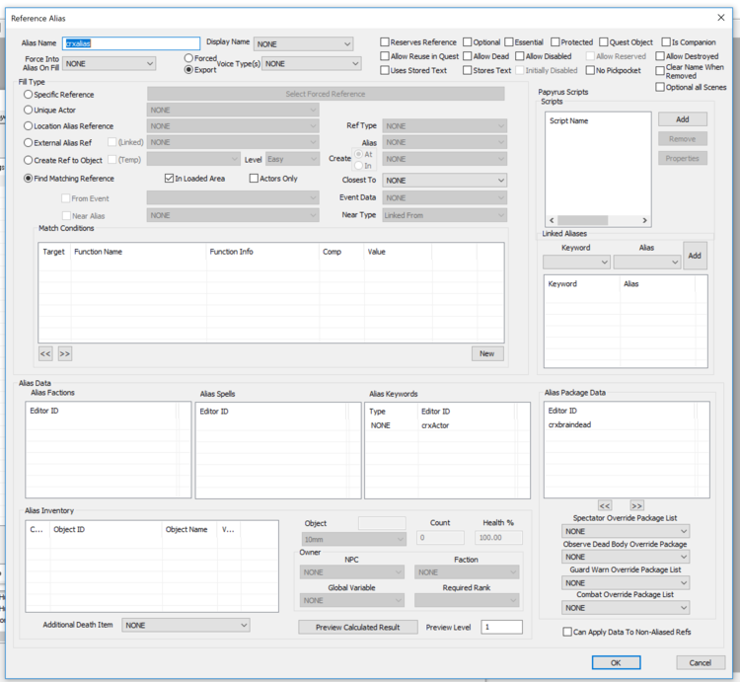This screenshot has width=740, height=682.
Task: Click the scripts list scroll right arrow
Action: click(644, 220)
